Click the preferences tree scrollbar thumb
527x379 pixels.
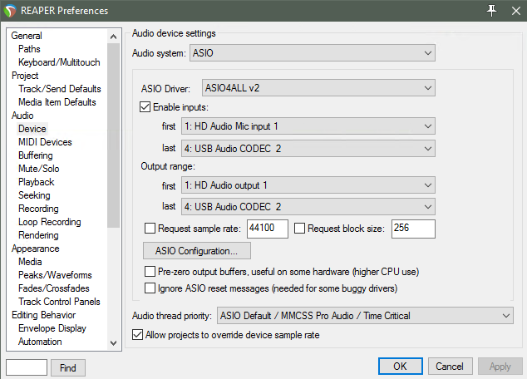(114, 135)
